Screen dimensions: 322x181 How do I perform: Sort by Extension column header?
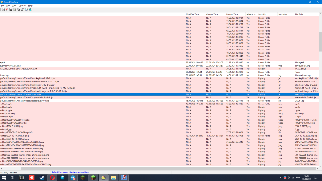286,14
